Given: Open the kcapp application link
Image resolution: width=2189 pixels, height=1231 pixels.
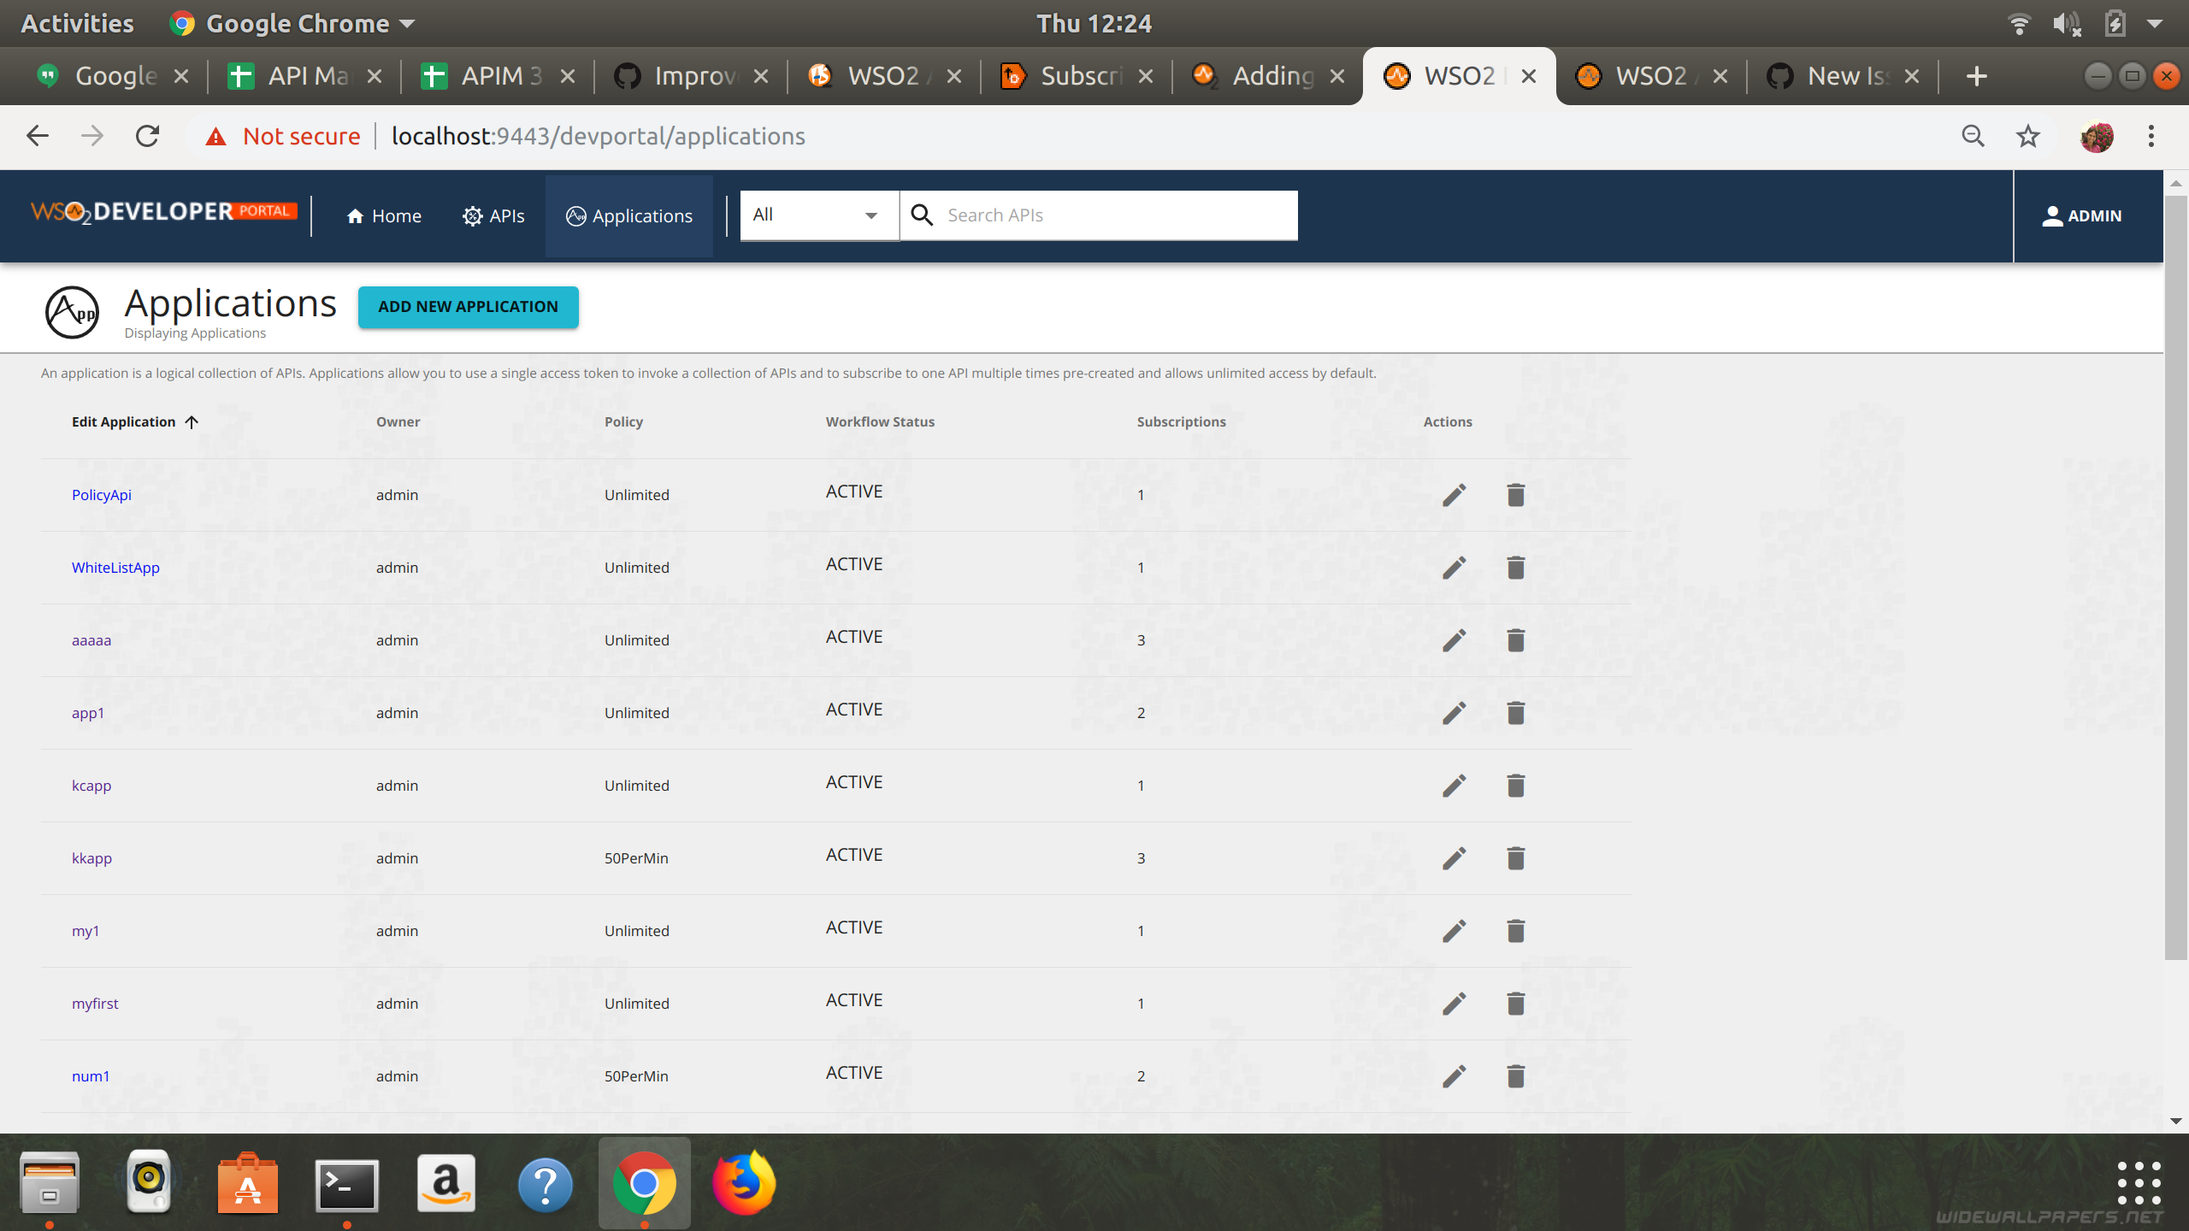Looking at the screenshot, I should pos(91,785).
